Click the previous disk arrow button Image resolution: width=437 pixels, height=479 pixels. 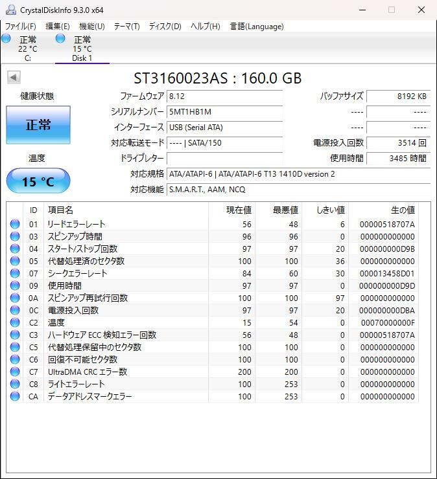(14, 77)
